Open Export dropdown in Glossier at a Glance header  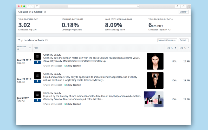184,12
